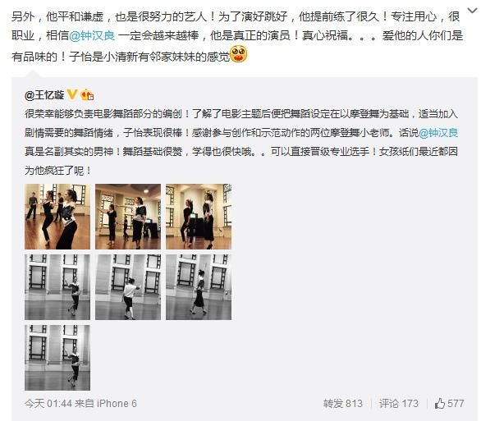This screenshot has height=421, width=481.
Task: Open 评论 173 comments
Action: point(398,403)
